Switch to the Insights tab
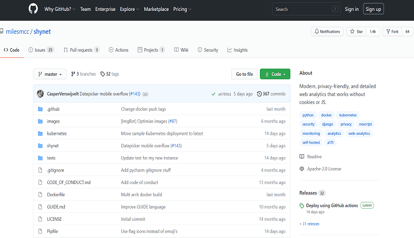The width and height of the screenshot is (414, 238). pos(237,50)
